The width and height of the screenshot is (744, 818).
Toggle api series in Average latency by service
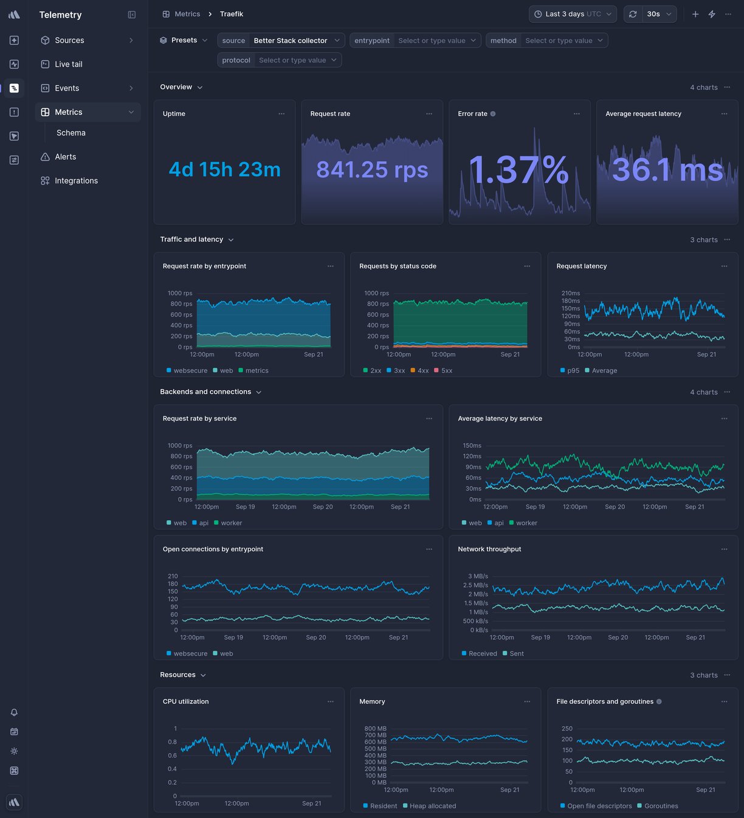coord(495,523)
